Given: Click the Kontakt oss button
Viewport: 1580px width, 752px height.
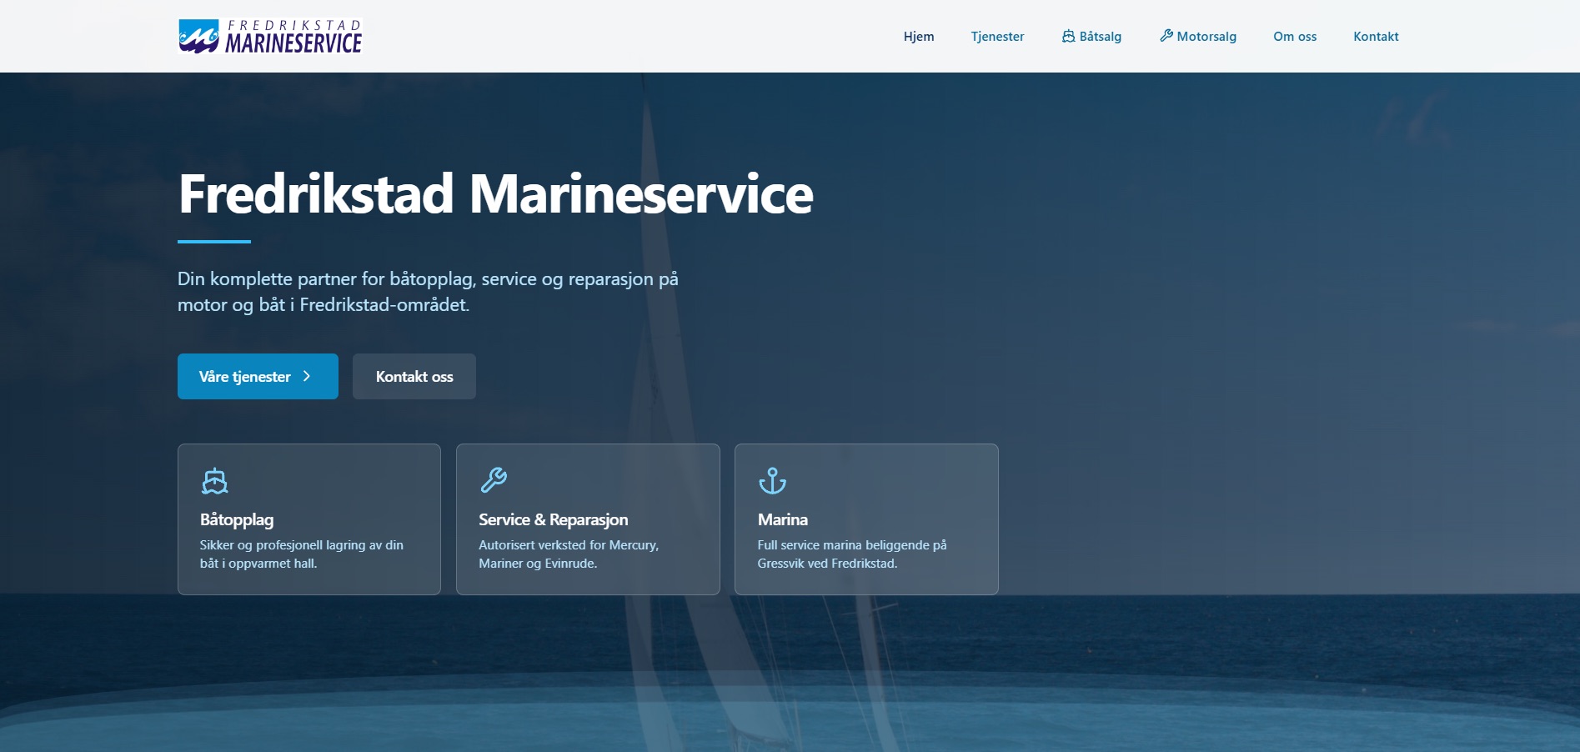Looking at the screenshot, I should point(413,377).
